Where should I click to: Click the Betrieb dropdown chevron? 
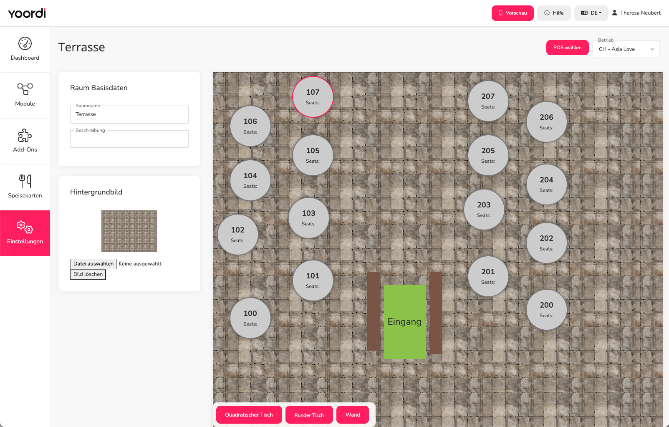(652, 49)
